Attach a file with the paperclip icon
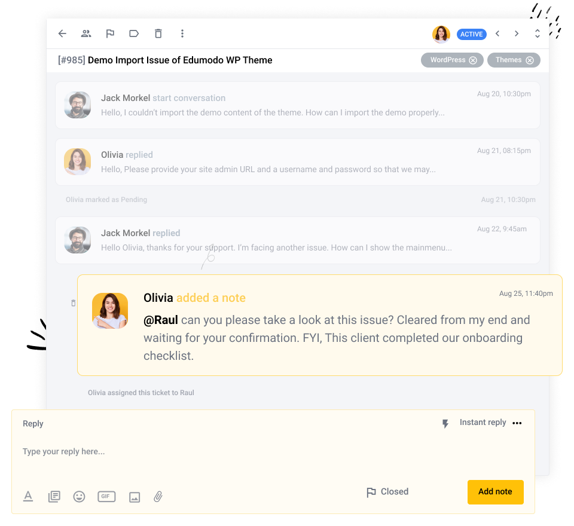Screen dimensions: 574x526 tap(158, 497)
